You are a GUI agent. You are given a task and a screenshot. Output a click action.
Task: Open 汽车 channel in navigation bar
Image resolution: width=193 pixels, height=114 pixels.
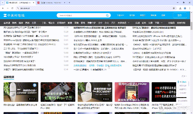click(x=113, y=23)
